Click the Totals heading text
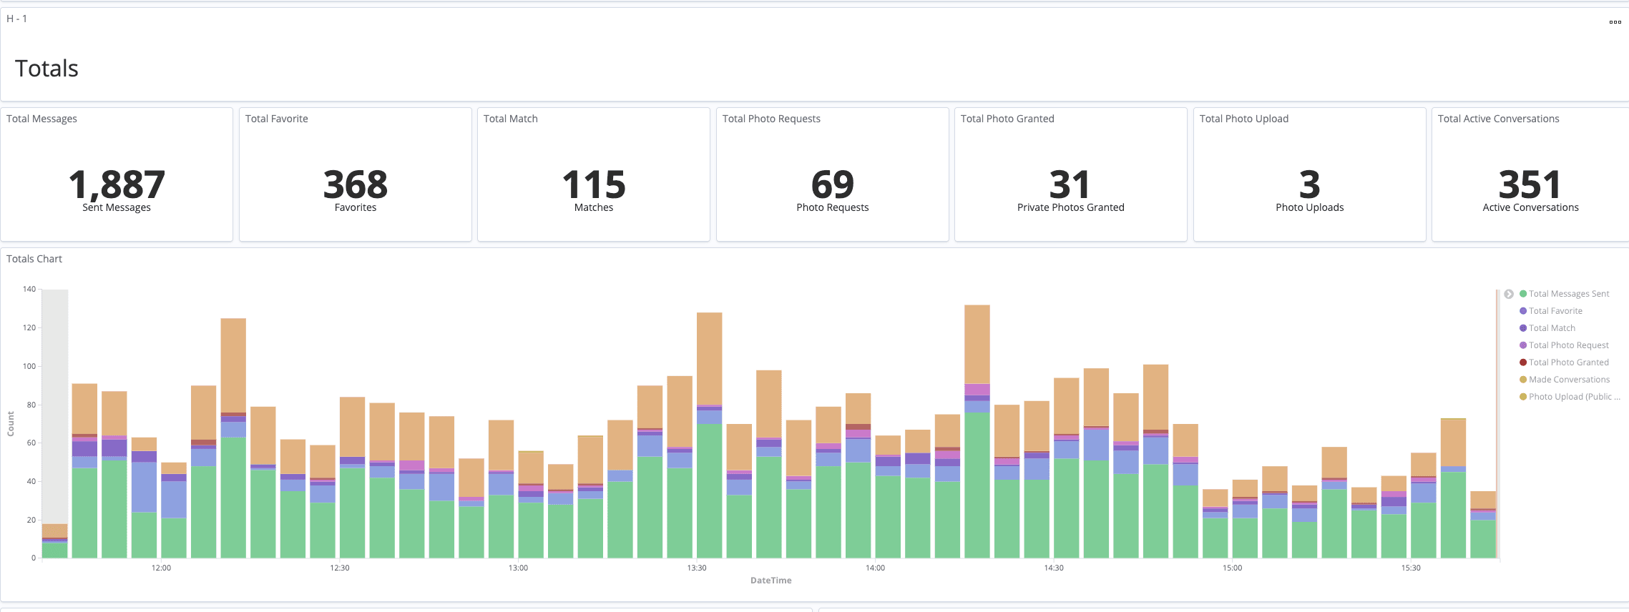The image size is (1629, 612). [47, 68]
